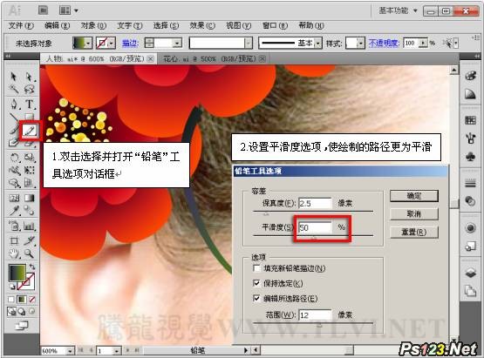
Task: Select the Direct Selection tool
Action: click(x=29, y=76)
